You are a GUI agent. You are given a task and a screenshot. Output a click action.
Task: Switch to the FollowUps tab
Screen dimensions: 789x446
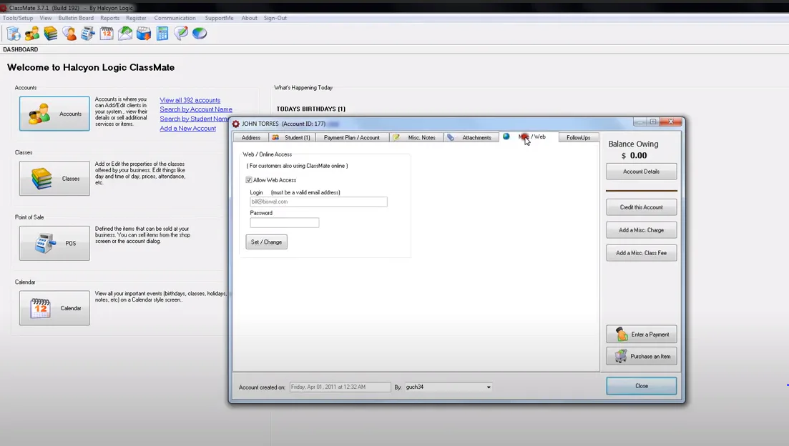pos(578,137)
